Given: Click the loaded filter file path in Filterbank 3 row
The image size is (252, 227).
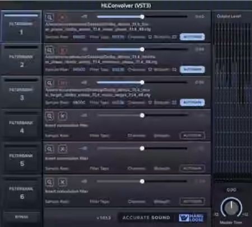Looking at the screenshot, I should [98, 92].
